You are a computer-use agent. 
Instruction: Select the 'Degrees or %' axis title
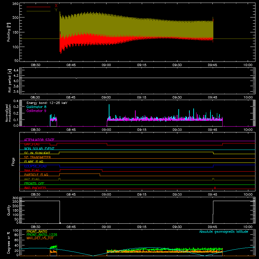pyautogui.click(x=8, y=242)
